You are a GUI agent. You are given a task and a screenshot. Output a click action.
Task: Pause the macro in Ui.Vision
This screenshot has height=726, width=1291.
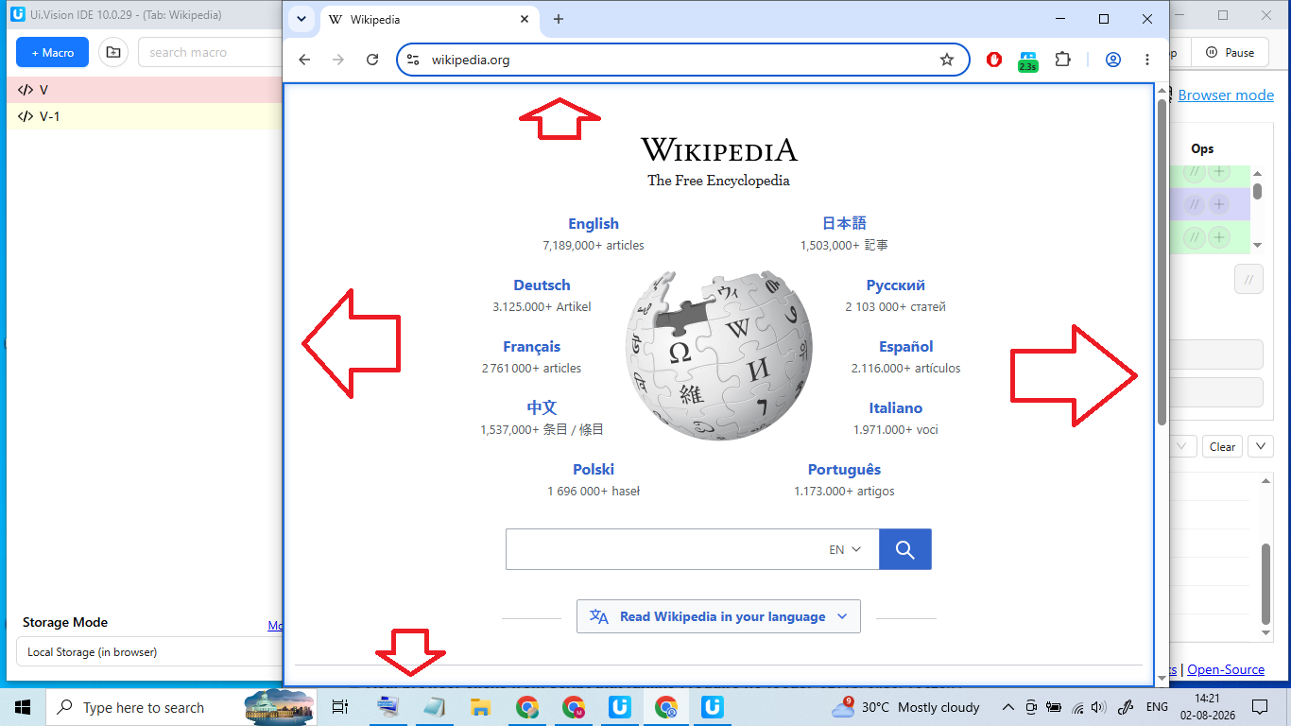(1230, 53)
